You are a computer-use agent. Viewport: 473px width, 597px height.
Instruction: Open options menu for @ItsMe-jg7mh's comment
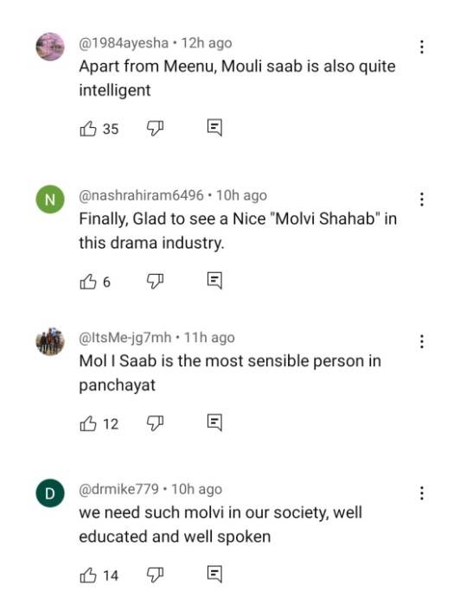coord(421,341)
